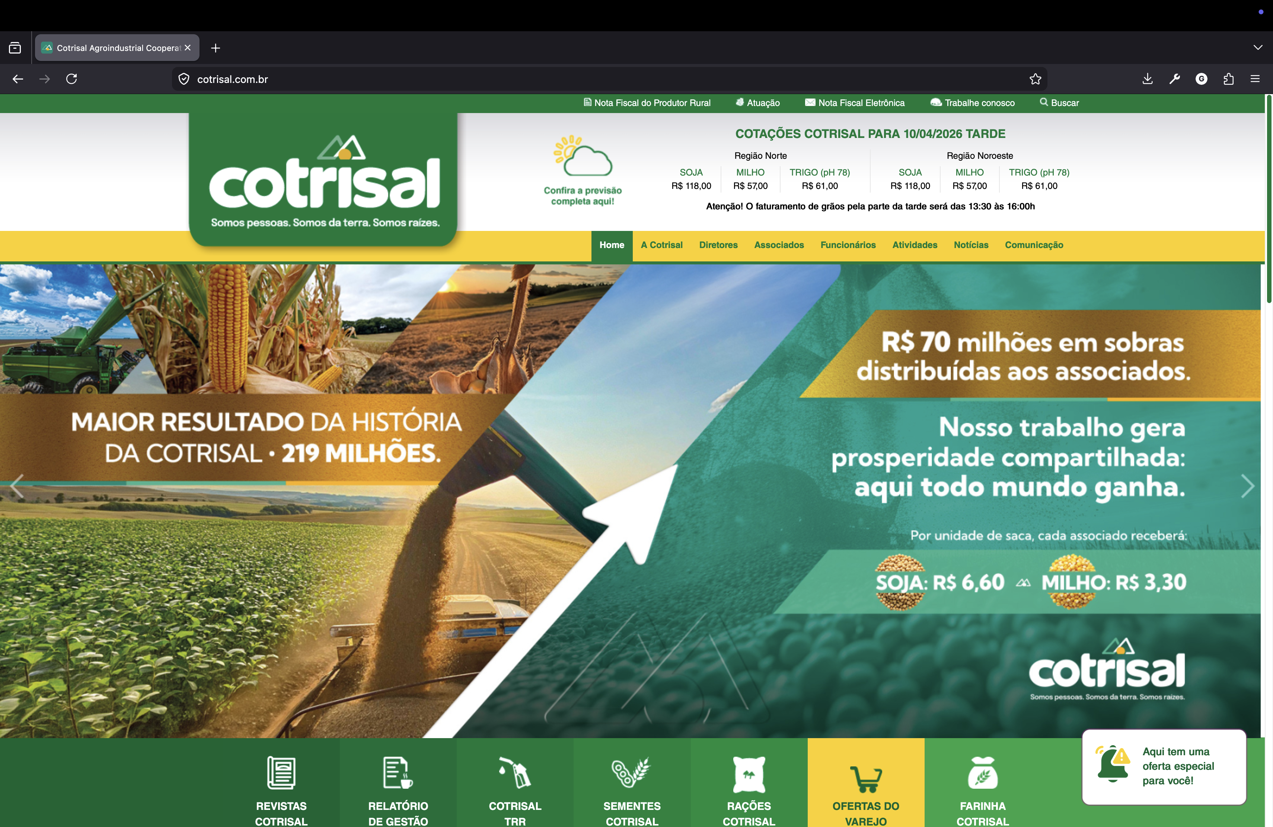This screenshot has height=827, width=1273.
Task: Click Buscar to search the site
Action: [1060, 103]
